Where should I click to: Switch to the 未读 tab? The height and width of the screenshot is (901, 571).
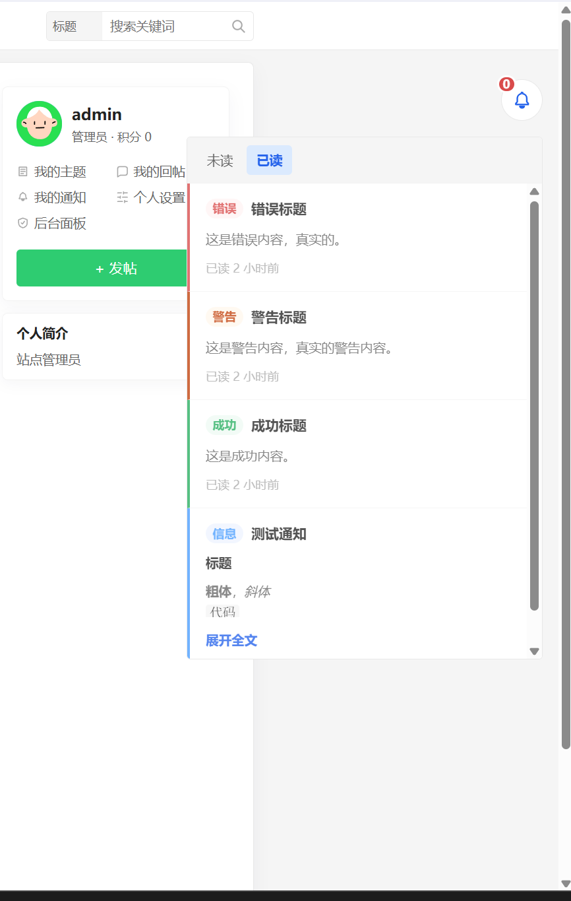tap(220, 160)
